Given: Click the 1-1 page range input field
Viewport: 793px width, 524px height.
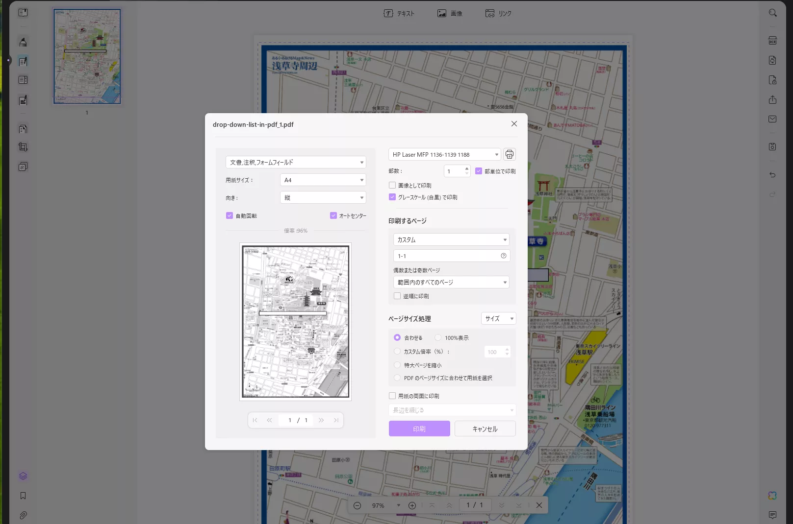Looking at the screenshot, I should (x=452, y=256).
